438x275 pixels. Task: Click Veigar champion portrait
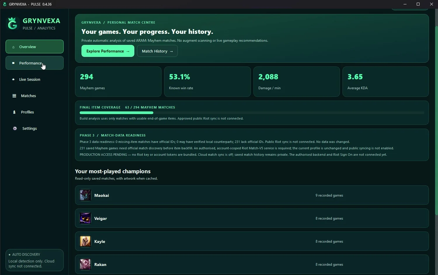[85, 218]
